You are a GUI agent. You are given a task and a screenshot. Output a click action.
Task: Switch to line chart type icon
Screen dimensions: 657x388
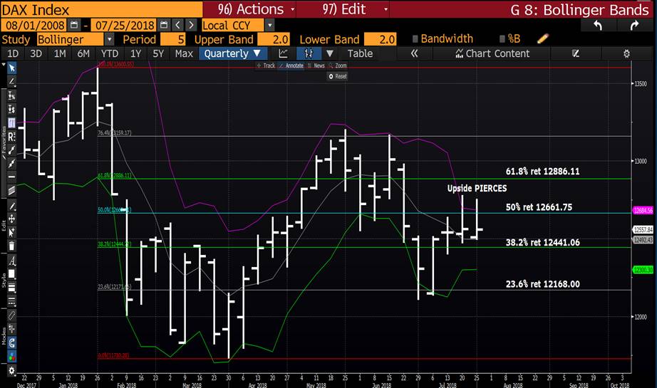(283, 53)
